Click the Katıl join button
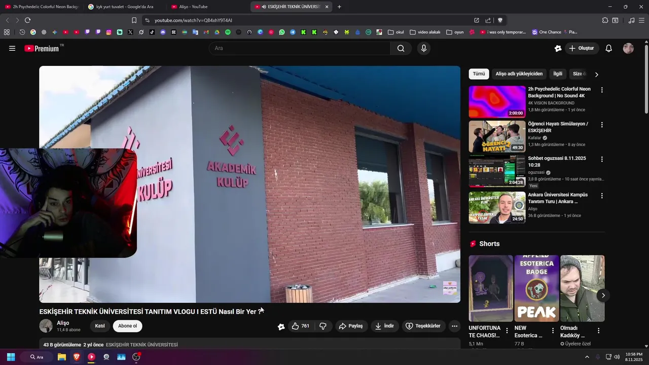Image resolution: width=649 pixels, height=365 pixels. [100, 326]
